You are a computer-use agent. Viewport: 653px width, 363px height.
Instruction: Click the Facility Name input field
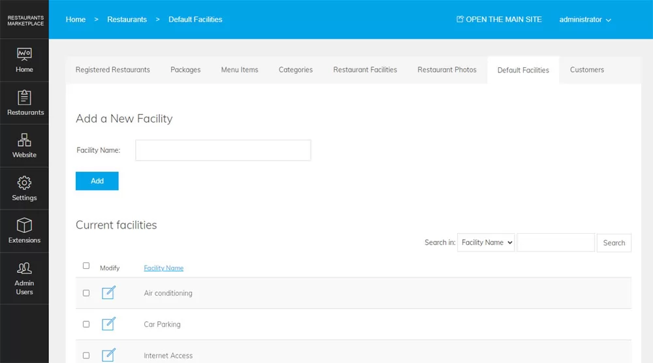pos(223,150)
